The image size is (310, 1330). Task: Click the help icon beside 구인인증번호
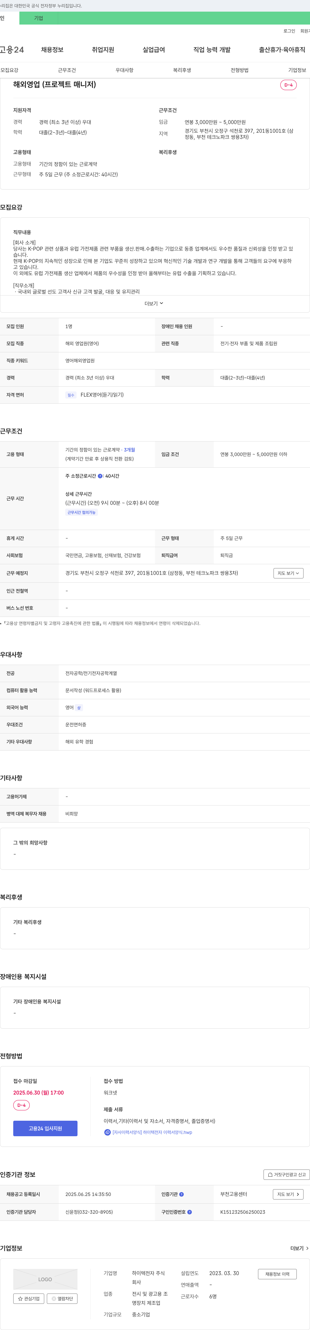click(189, 1212)
